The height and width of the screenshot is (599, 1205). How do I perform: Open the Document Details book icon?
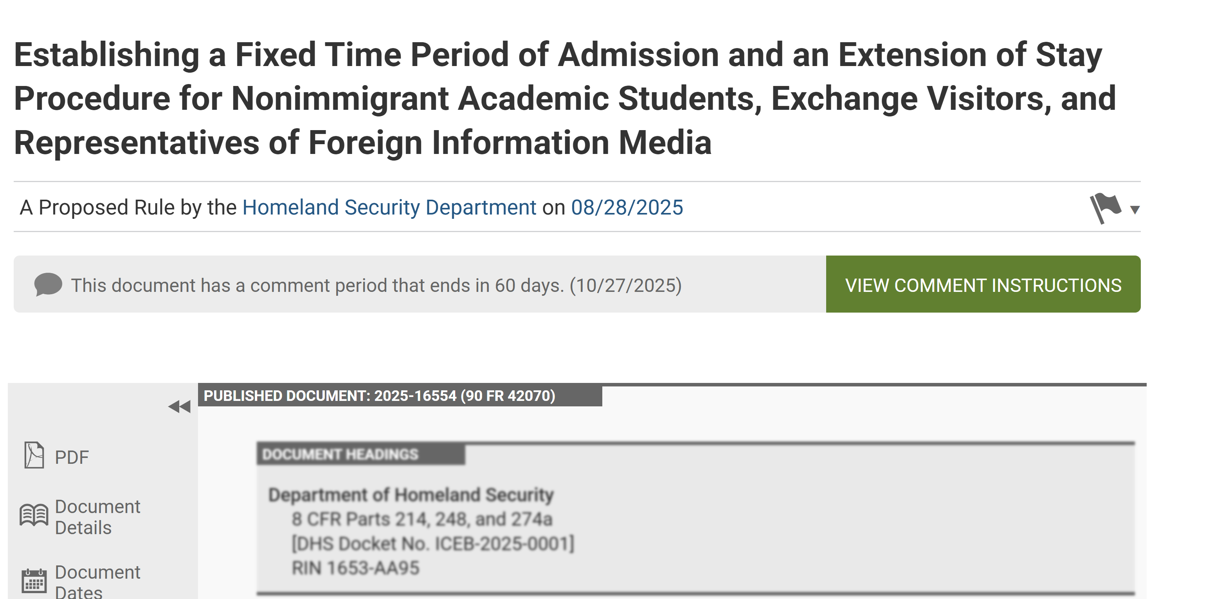coord(34,515)
